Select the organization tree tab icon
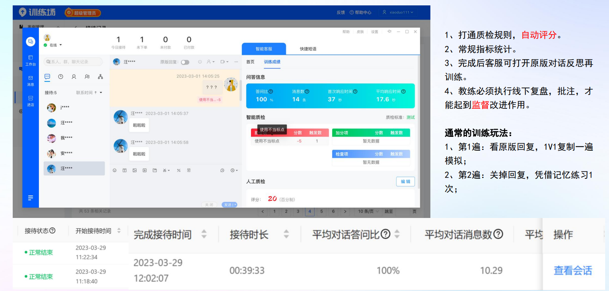Screen dimensions: 609x291 (100, 77)
